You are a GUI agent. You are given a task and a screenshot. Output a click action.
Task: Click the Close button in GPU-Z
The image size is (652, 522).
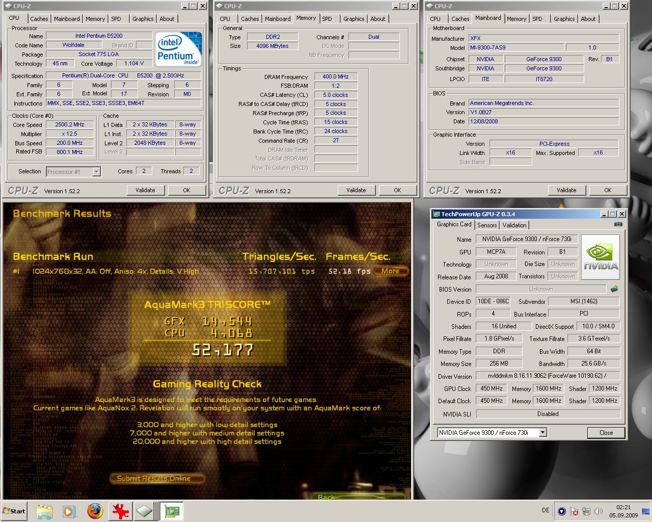606,433
